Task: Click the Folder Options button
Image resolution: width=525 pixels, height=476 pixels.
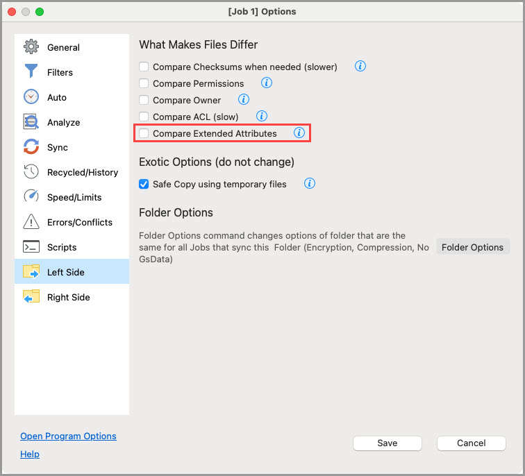Action: pos(472,247)
